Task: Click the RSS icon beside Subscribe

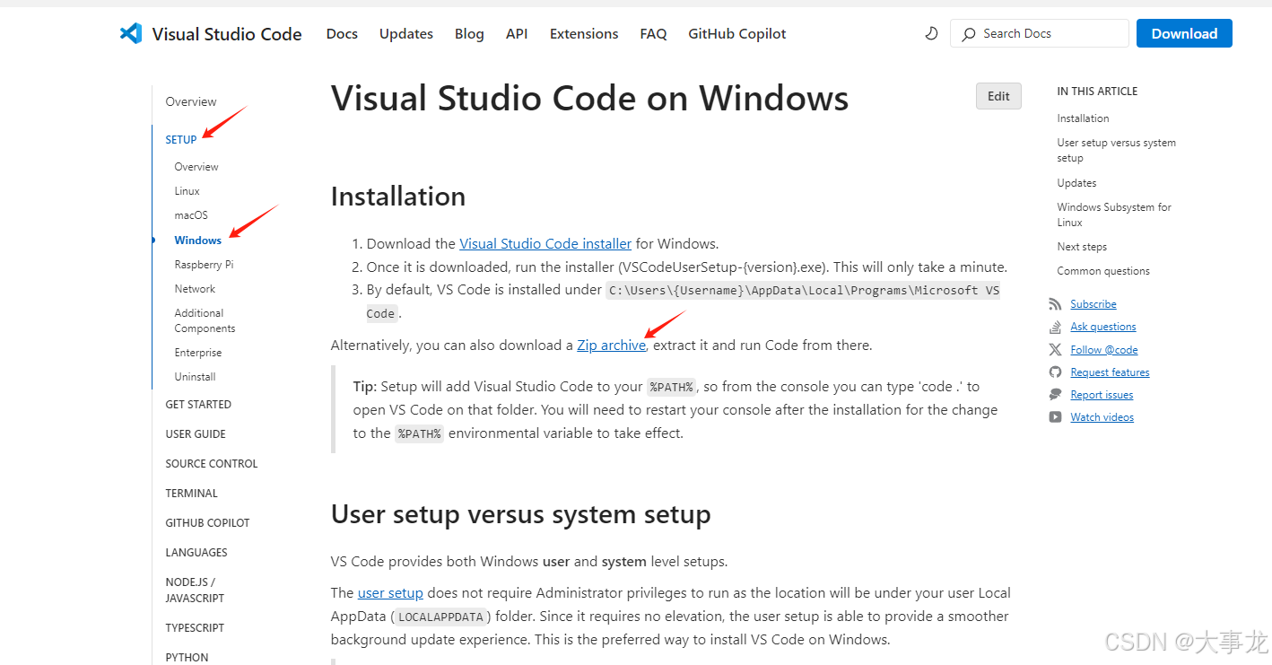Action: tap(1055, 304)
